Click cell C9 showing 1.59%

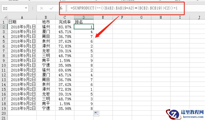[65, 60]
